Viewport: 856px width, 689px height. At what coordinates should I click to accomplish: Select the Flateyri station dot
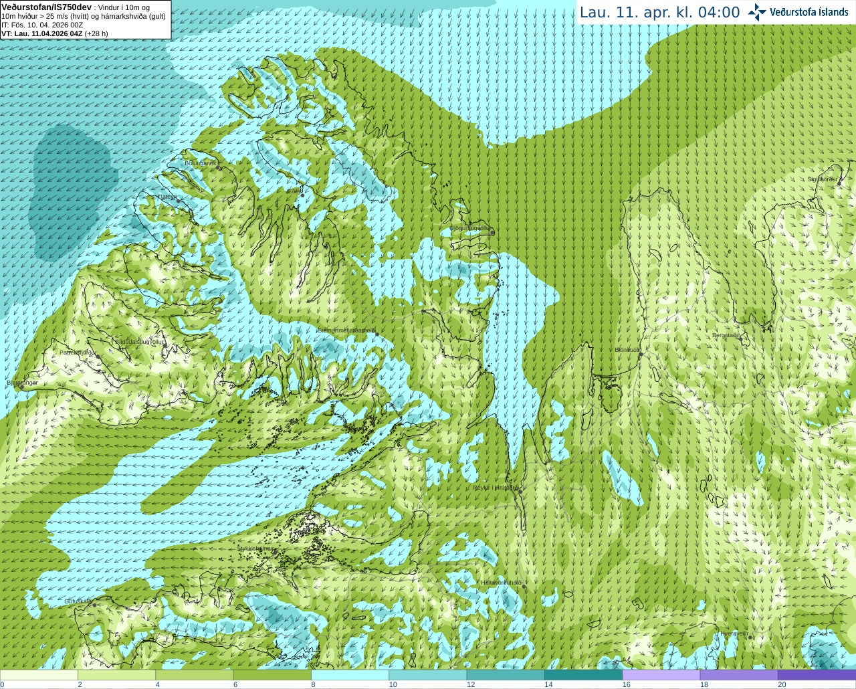[x=178, y=201]
